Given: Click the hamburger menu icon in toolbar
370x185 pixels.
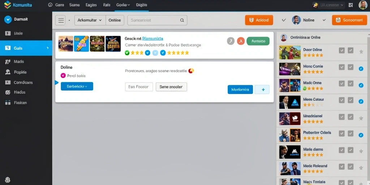Looking at the screenshot, I should (x=60, y=20).
